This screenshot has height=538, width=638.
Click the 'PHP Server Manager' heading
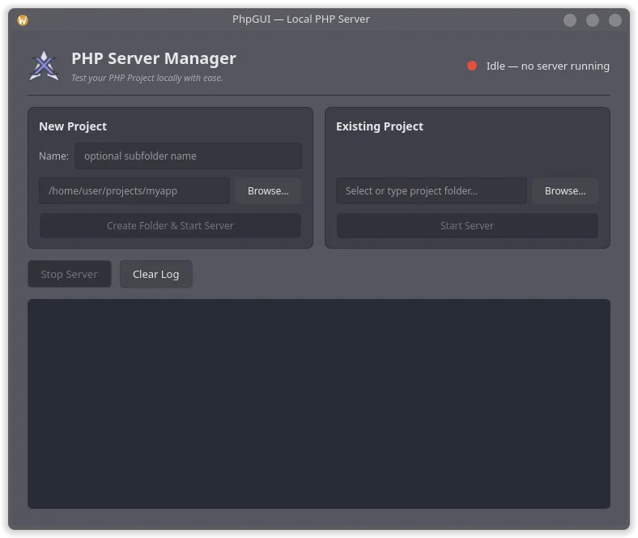[153, 58]
